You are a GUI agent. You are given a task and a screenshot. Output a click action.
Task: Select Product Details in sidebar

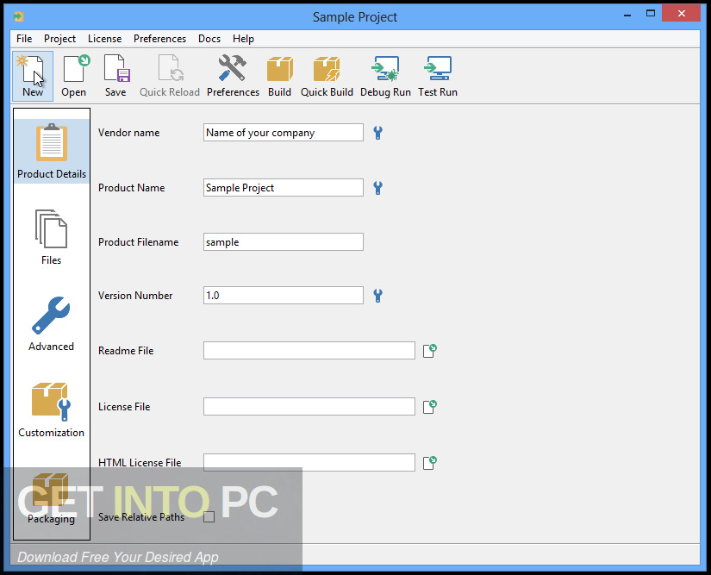(x=52, y=151)
